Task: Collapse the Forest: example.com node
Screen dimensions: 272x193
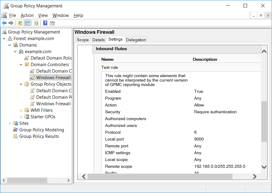Action: pos(4,39)
